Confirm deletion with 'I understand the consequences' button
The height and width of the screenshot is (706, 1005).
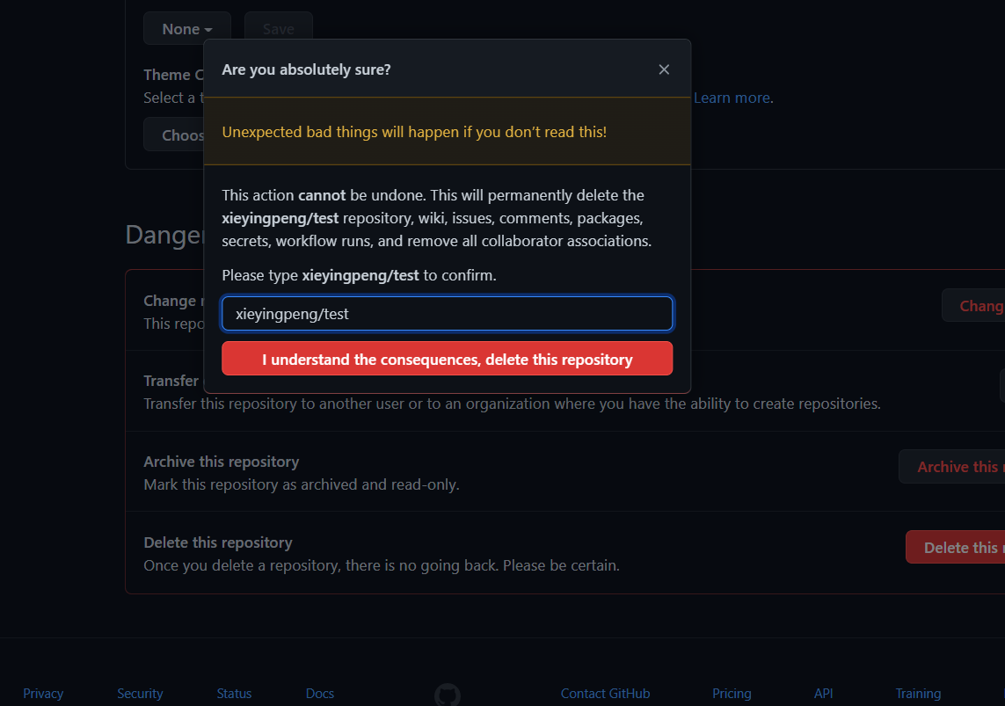447,359
